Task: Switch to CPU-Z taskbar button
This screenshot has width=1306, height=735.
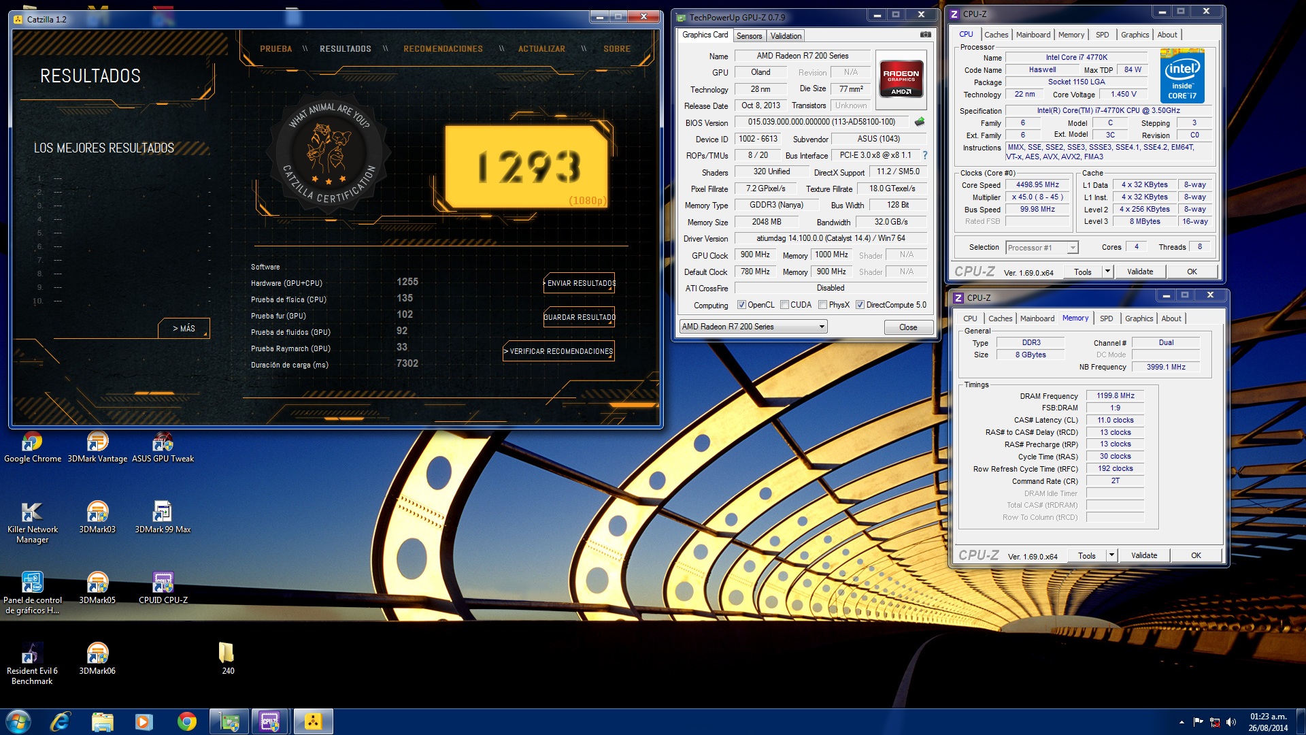Action: (x=271, y=721)
